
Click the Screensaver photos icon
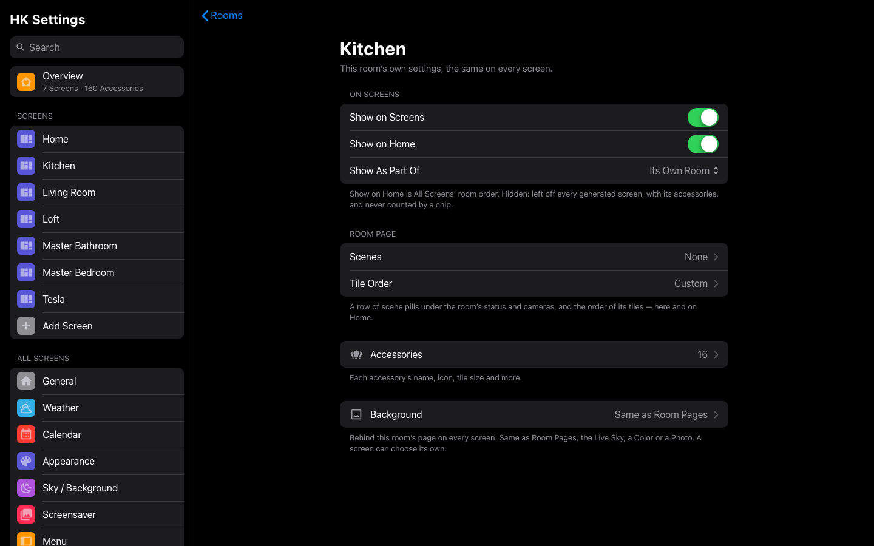(26, 514)
